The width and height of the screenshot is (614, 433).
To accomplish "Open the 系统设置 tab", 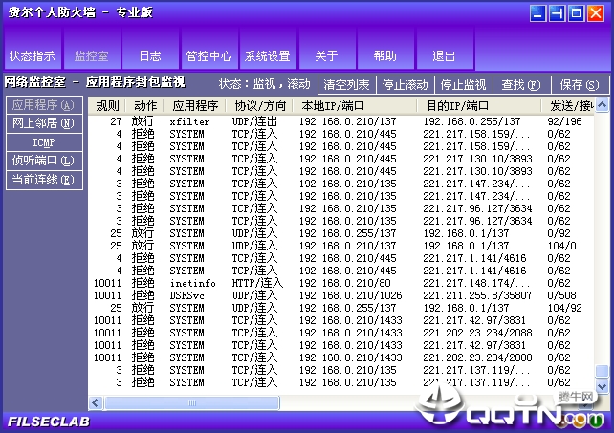I will 268,49.
